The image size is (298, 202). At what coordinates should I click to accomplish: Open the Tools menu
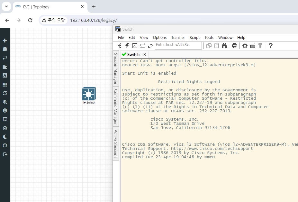(x=209, y=37)
